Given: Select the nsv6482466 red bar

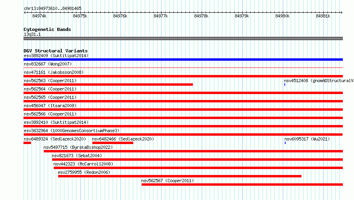Looking at the screenshot, I should 113,143.
